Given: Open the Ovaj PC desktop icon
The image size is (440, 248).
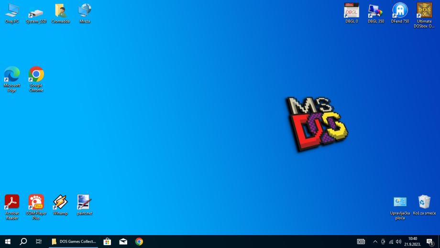Looking at the screenshot, I should 12,13.
